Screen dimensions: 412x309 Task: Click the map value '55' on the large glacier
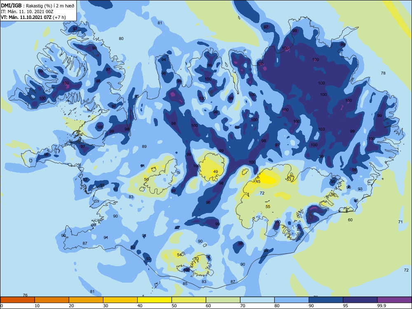point(268,206)
